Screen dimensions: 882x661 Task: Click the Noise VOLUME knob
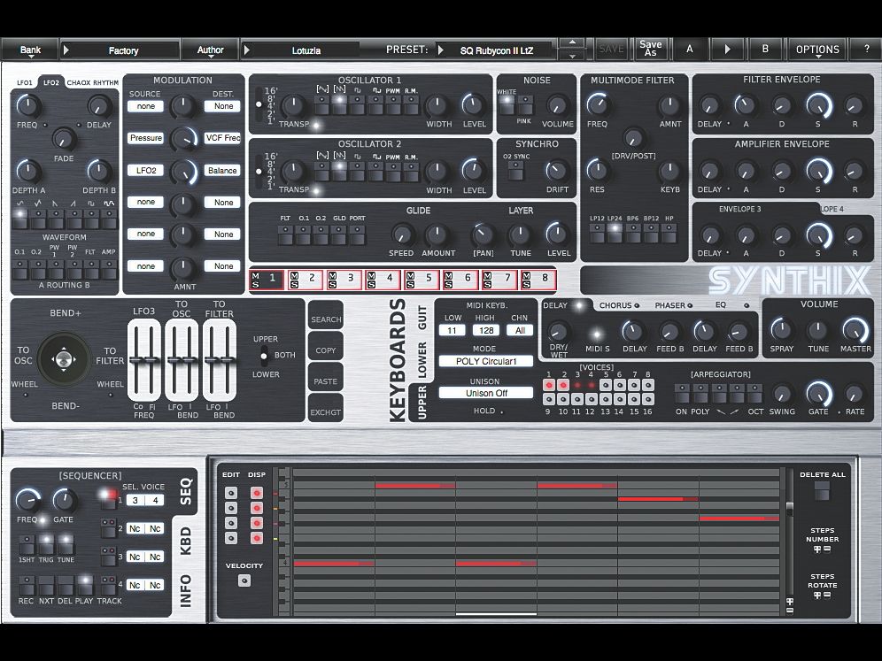click(x=557, y=105)
